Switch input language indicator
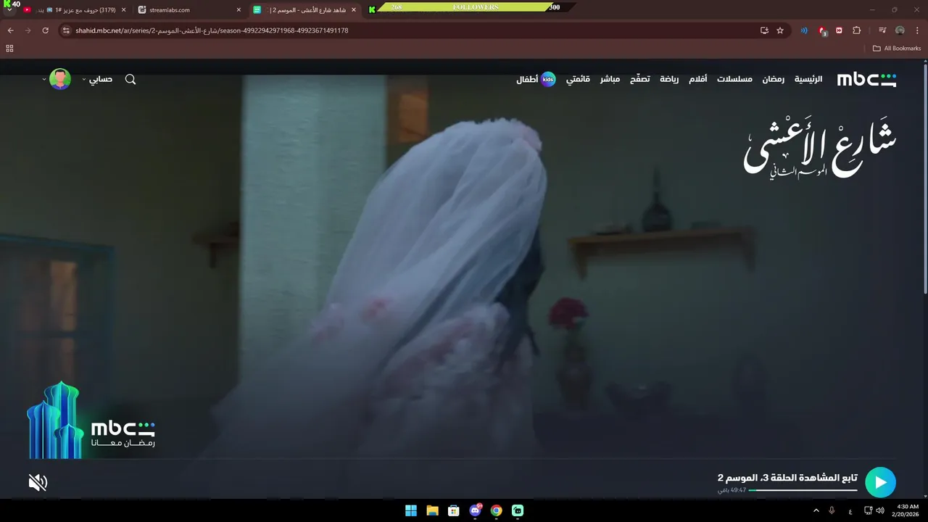Screen dimensions: 928x522 point(850,510)
